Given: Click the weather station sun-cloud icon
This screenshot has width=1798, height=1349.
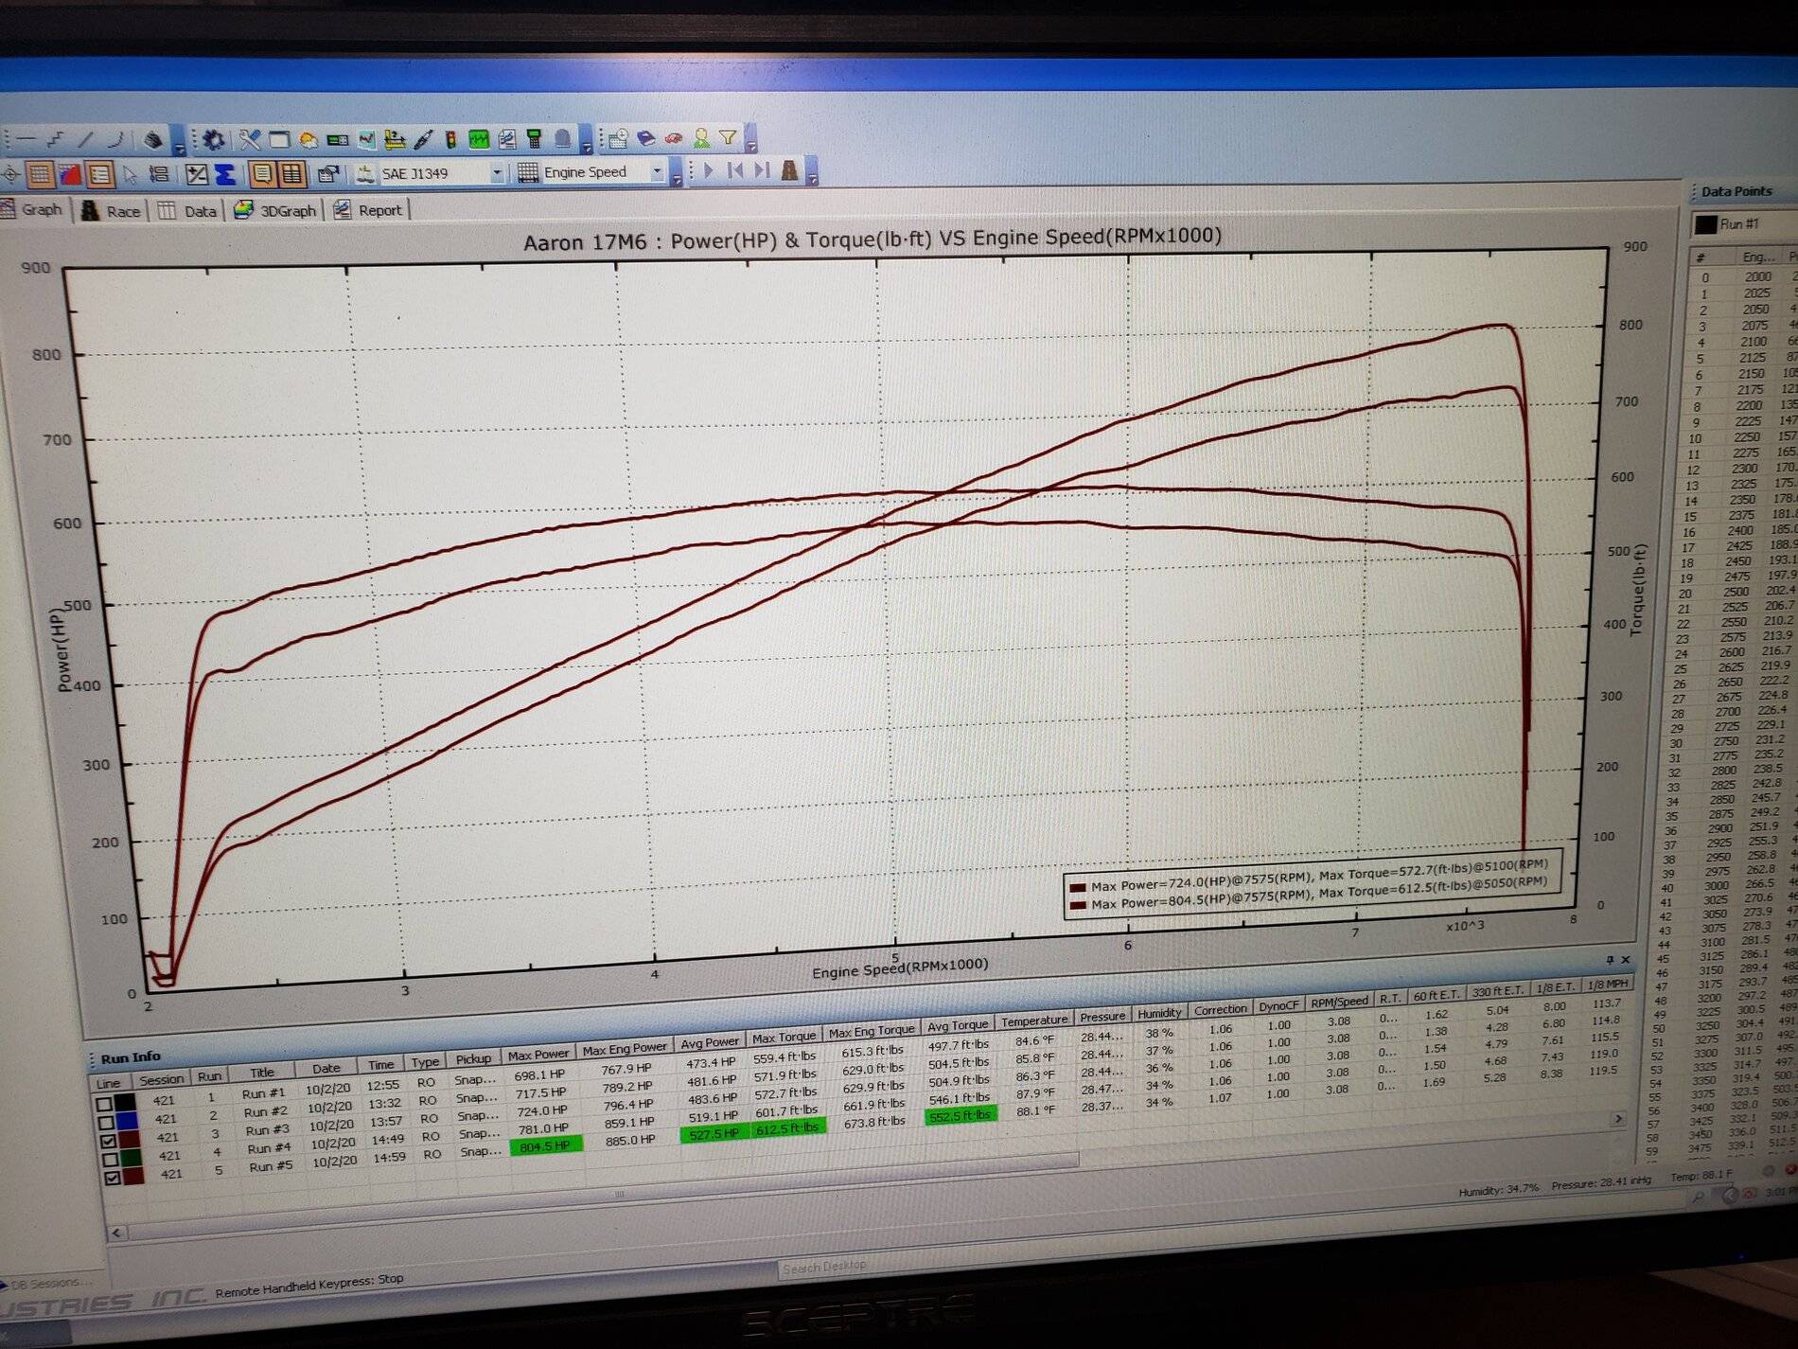Looking at the screenshot, I should click(x=308, y=140).
